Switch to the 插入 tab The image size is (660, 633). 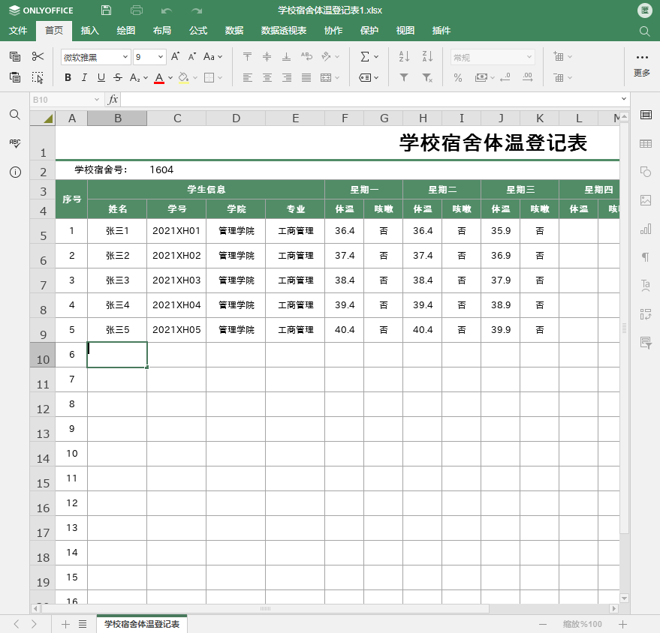coord(89,31)
